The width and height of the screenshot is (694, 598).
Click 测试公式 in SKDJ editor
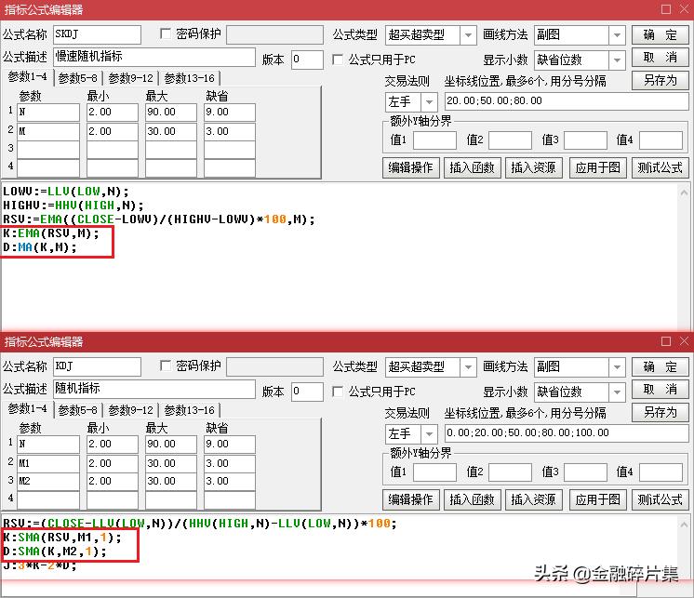[x=660, y=168]
